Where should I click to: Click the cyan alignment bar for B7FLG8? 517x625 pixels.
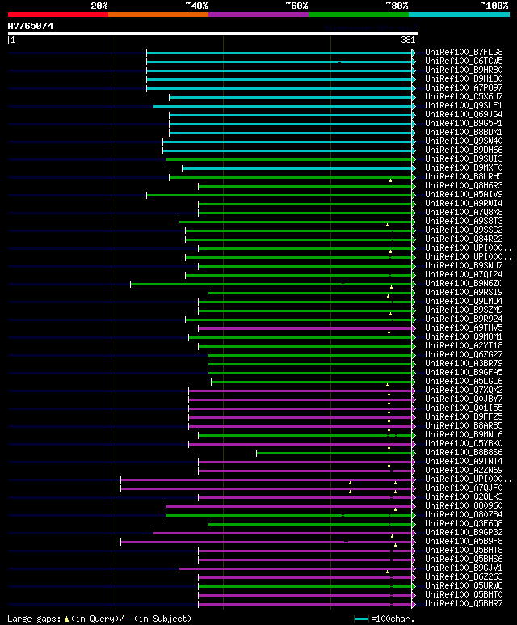280,53
